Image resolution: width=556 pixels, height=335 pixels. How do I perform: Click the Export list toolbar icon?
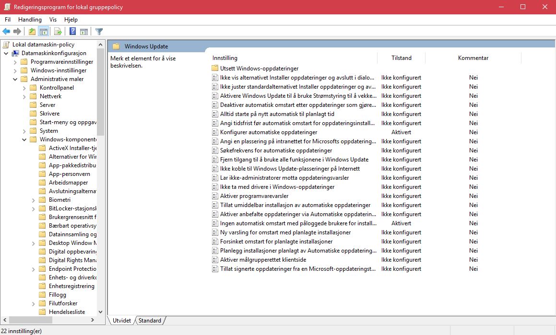58,32
